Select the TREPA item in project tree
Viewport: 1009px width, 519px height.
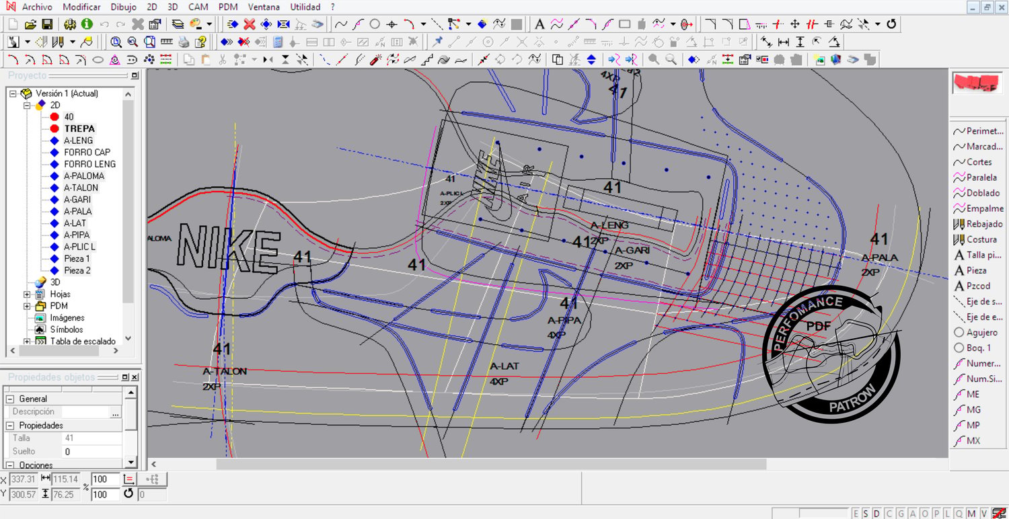click(79, 128)
